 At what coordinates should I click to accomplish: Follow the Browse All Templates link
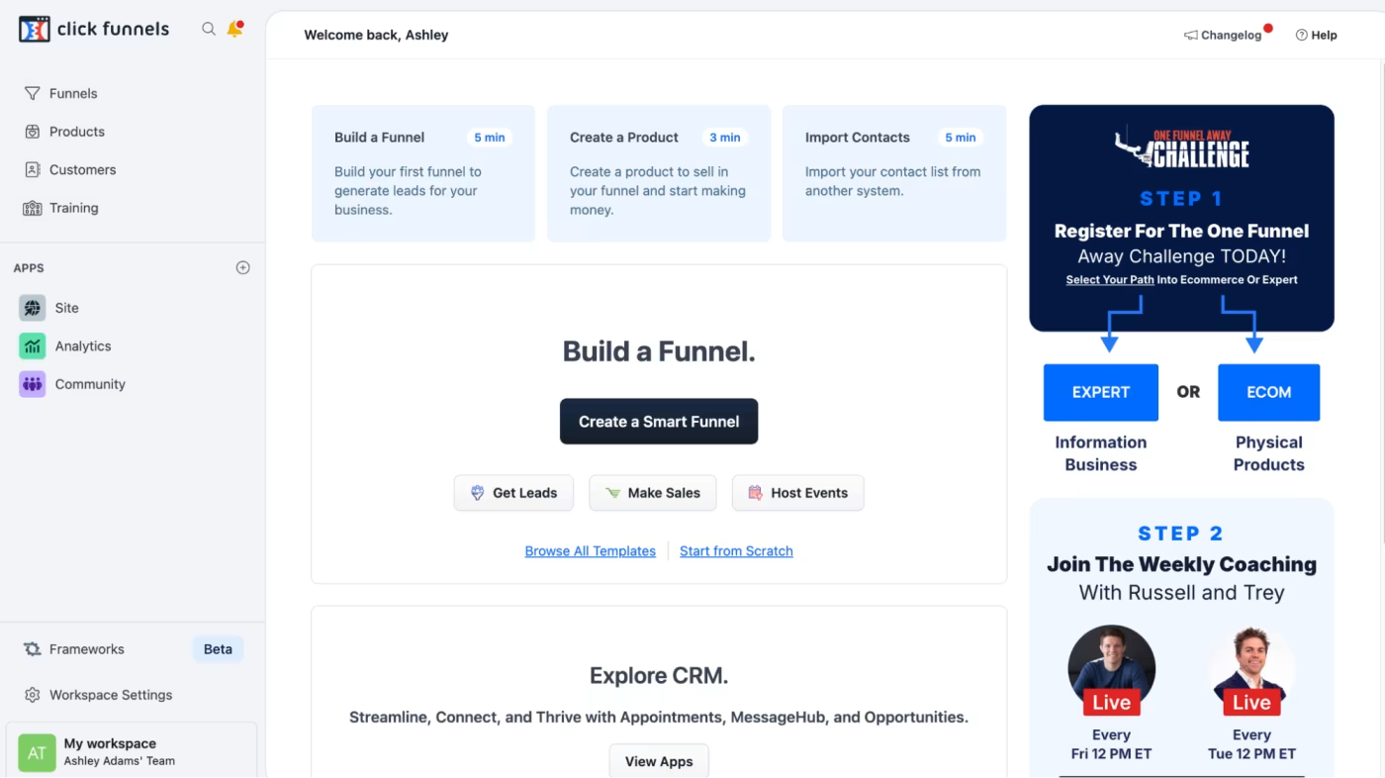click(591, 551)
